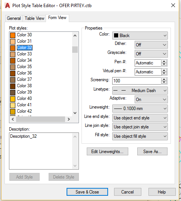This screenshot has height=201, width=181.
Task: Click down arrow of plot styles scrollbar
Action: click(75, 113)
